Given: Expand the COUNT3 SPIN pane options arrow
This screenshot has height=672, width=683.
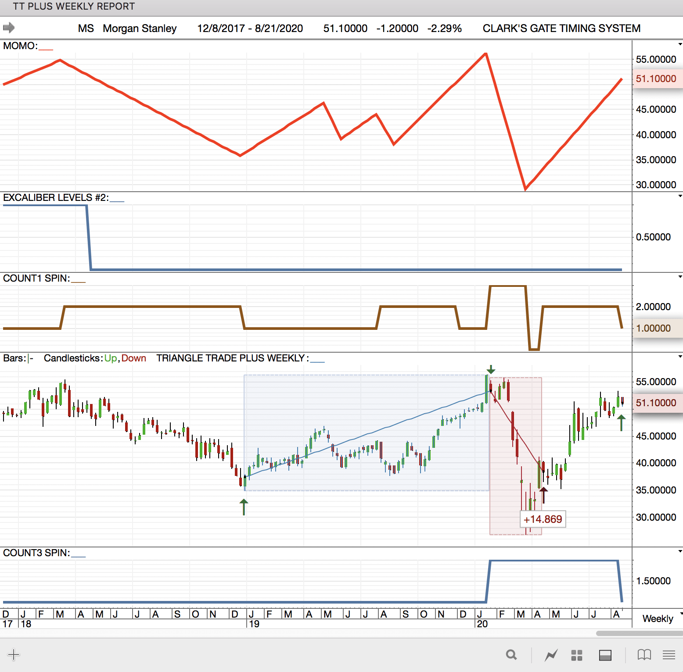Looking at the screenshot, I should tap(680, 551).
